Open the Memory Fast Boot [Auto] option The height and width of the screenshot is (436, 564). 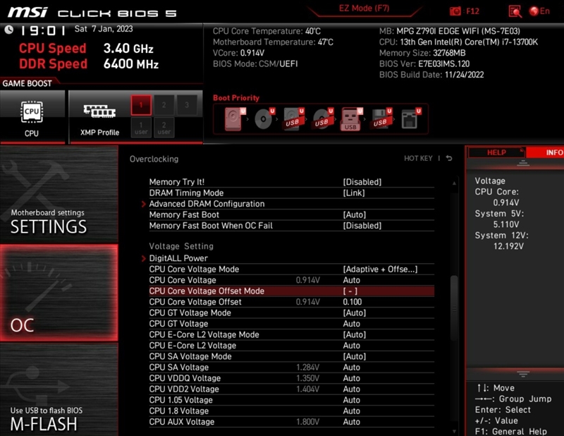coord(291,214)
